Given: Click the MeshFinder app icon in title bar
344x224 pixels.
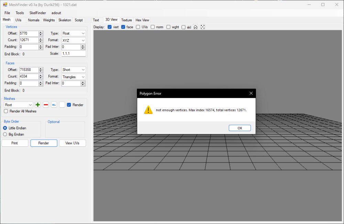Looking at the screenshot, I should [5, 5].
